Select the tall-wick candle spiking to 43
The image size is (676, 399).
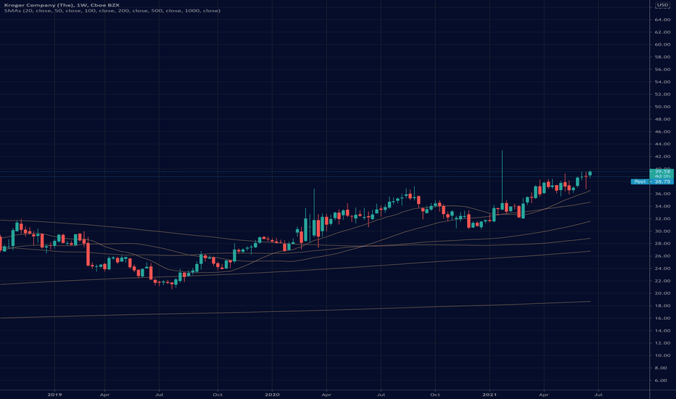502,181
